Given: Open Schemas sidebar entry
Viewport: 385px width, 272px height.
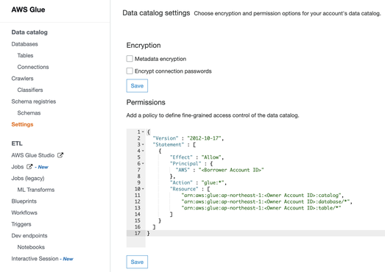Looking at the screenshot, I should (x=29, y=113).
